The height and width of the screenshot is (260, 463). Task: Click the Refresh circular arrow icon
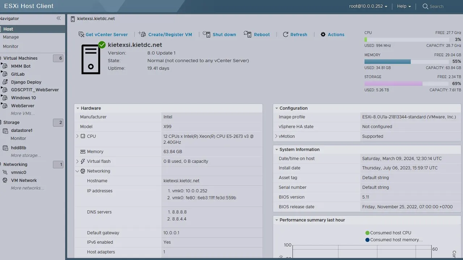click(x=286, y=35)
